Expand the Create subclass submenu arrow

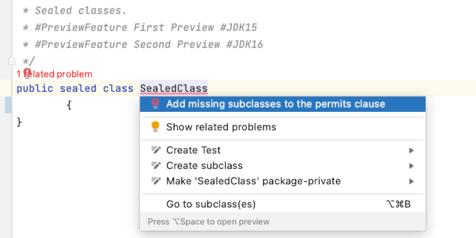point(411,165)
